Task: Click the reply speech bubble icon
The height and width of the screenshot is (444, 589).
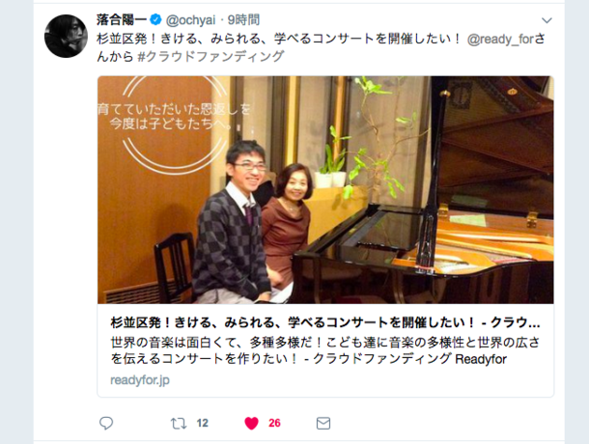Action: [x=106, y=424]
